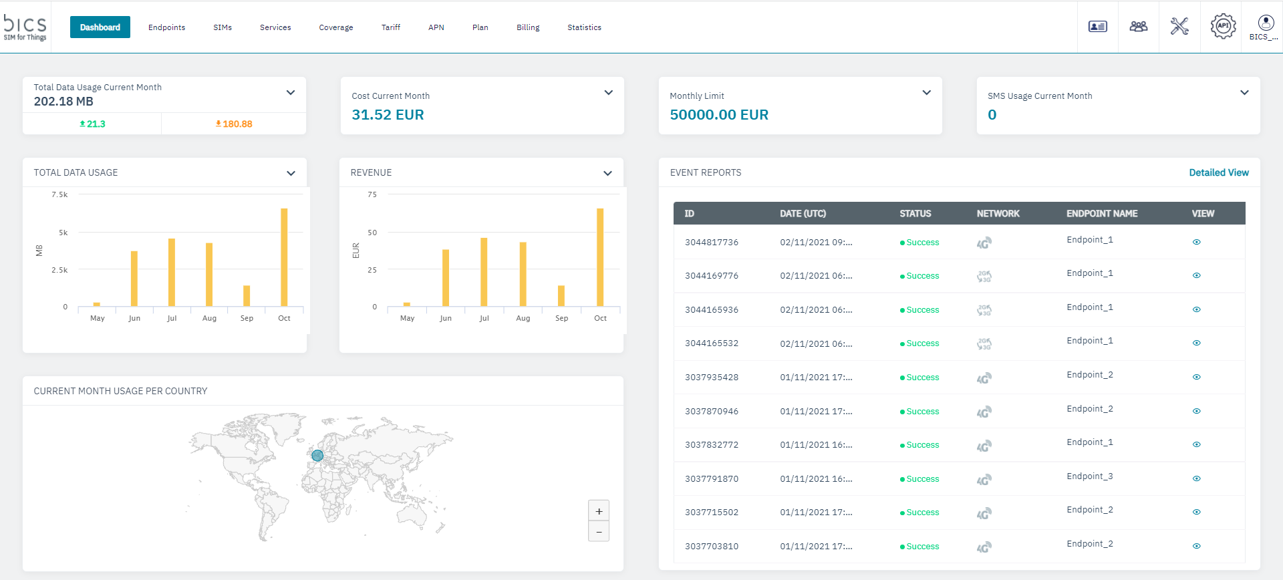Click eye icon for event 3037703810
The width and height of the screenshot is (1283, 580).
click(1196, 547)
